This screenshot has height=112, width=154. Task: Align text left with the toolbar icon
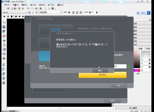73,12
